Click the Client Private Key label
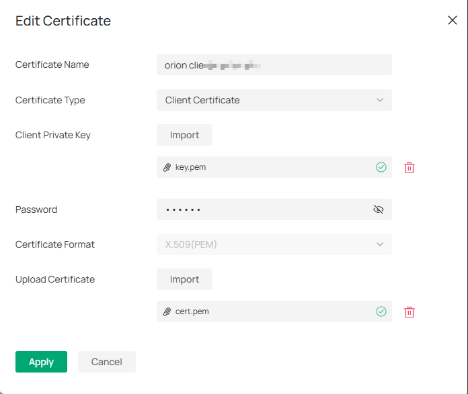The width and height of the screenshot is (468, 394). pos(53,135)
